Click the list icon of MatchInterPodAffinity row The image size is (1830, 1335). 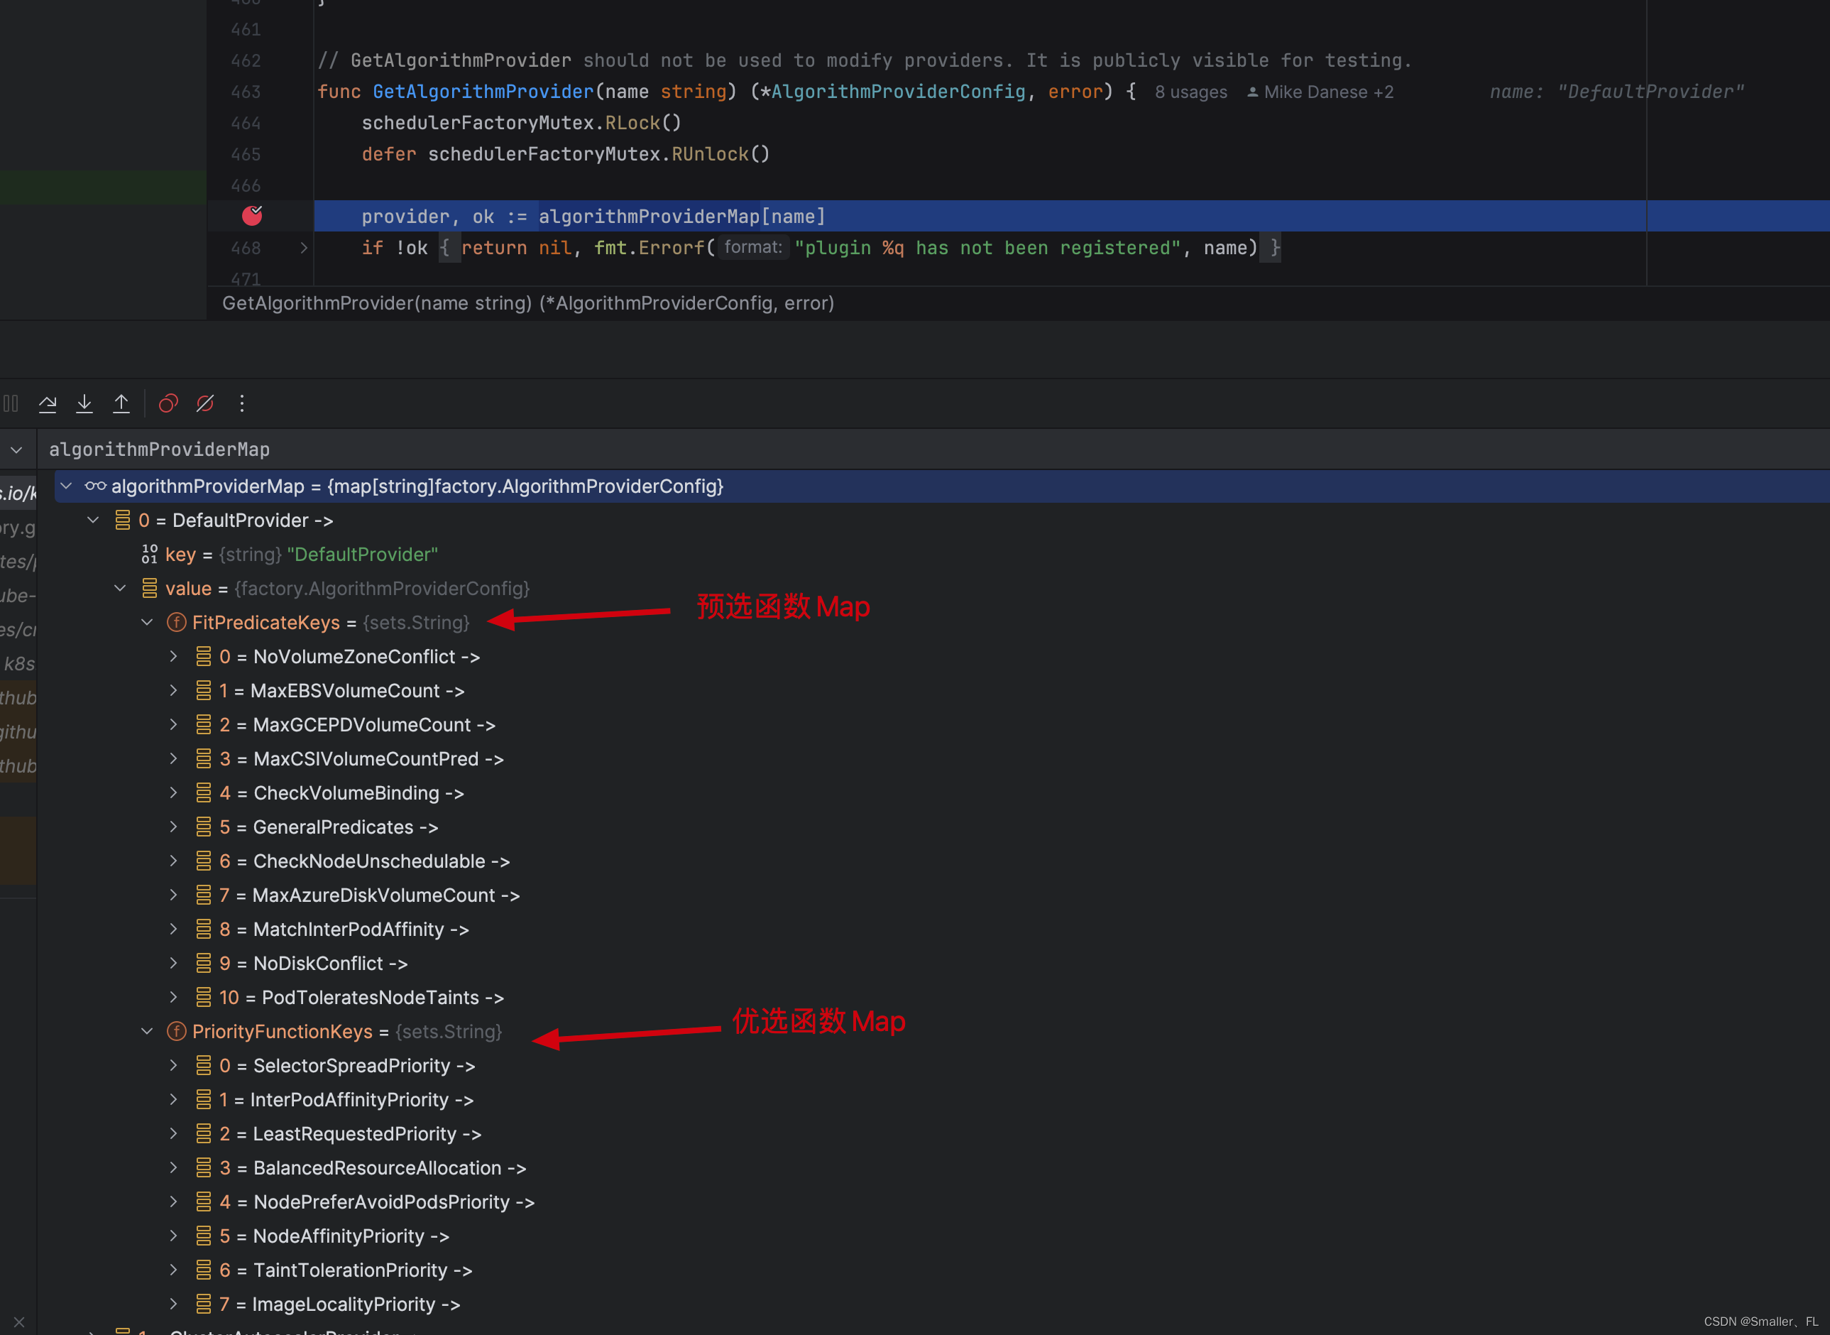click(x=204, y=929)
